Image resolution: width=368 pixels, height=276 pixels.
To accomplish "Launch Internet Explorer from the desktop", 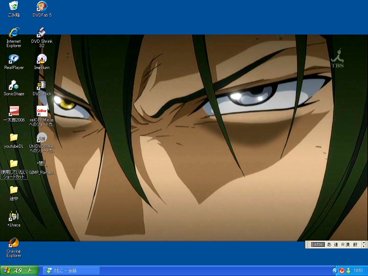I will pos(14,37).
